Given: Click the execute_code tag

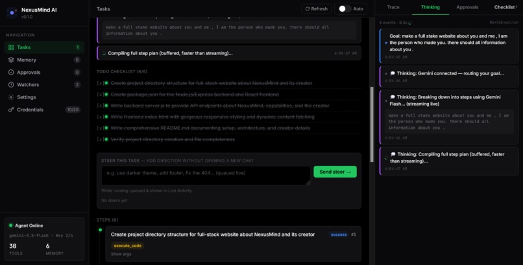Looking at the screenshot, I should click(128, 246).
